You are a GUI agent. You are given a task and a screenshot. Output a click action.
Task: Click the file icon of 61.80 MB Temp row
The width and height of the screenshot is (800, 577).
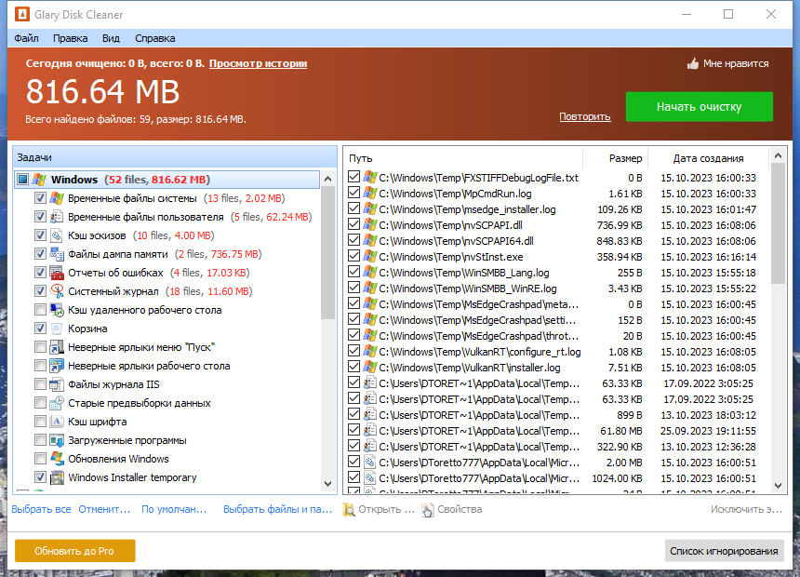370,431
